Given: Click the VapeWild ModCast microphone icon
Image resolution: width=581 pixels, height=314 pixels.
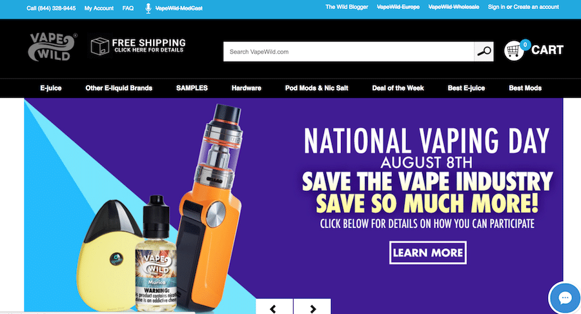Looking at the screenshot, I should coord(148,8).
